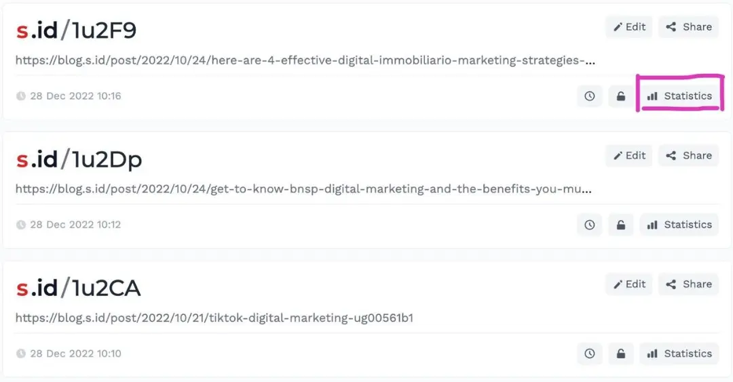Open the s.id/1u2Dp short link title
Screen dimensions: 733x382
pyautogui.click(x=79, y=160)
